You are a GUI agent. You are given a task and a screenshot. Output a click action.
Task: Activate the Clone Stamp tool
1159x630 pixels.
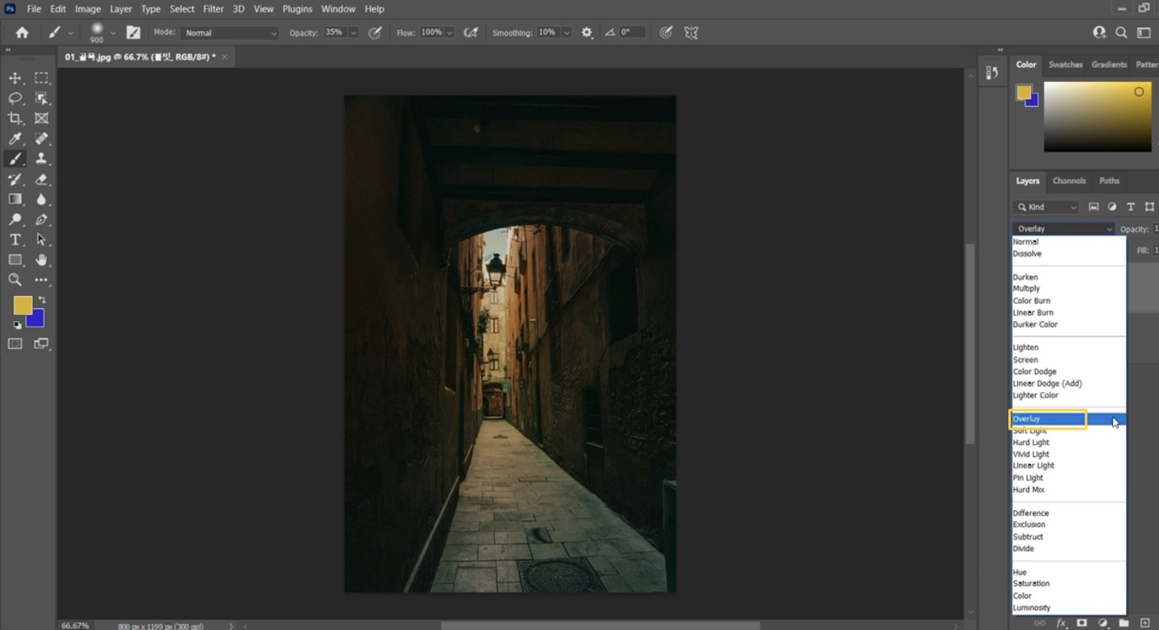(x=41, y=159)
